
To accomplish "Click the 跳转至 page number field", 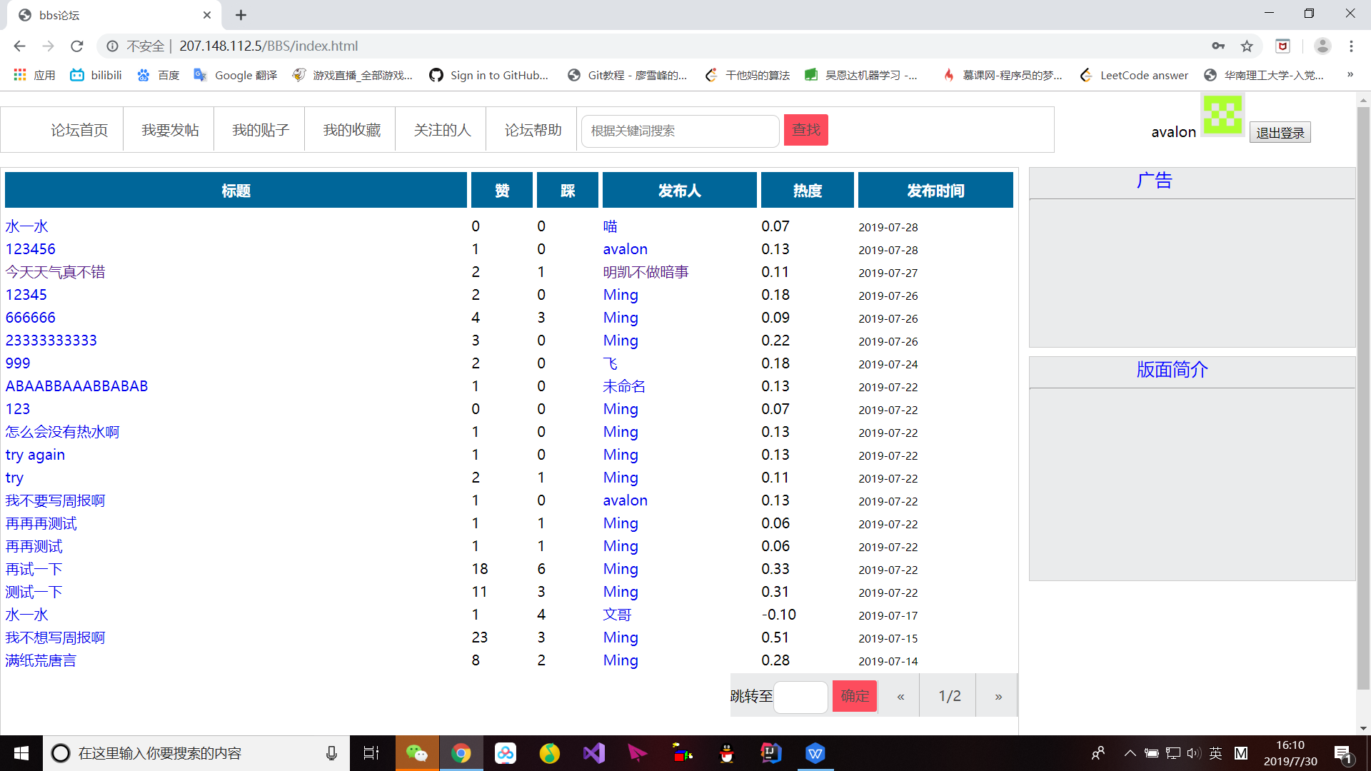I will pos(800,696).
